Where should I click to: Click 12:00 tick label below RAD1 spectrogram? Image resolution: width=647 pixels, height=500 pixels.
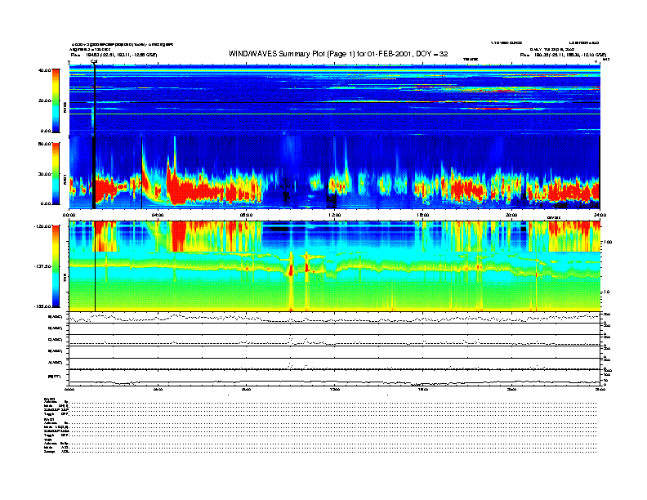[334, 215]
